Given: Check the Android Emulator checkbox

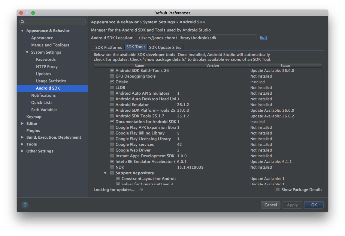Looking at the screenshot, I should tap(112, 105).
